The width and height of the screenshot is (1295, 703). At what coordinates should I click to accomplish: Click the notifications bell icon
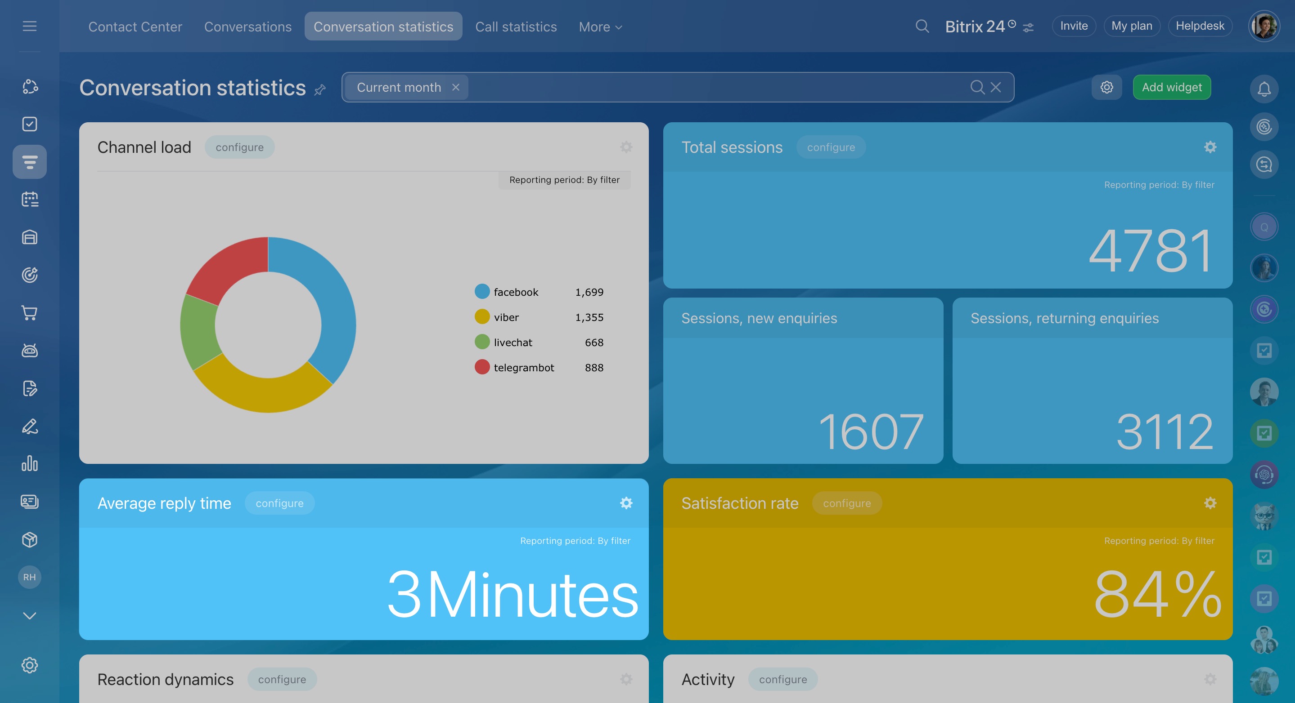click(1264, 89)
